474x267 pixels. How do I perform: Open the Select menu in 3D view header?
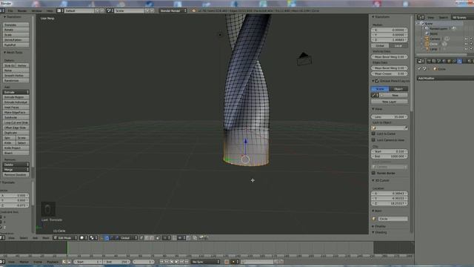[x=24, y=238]
